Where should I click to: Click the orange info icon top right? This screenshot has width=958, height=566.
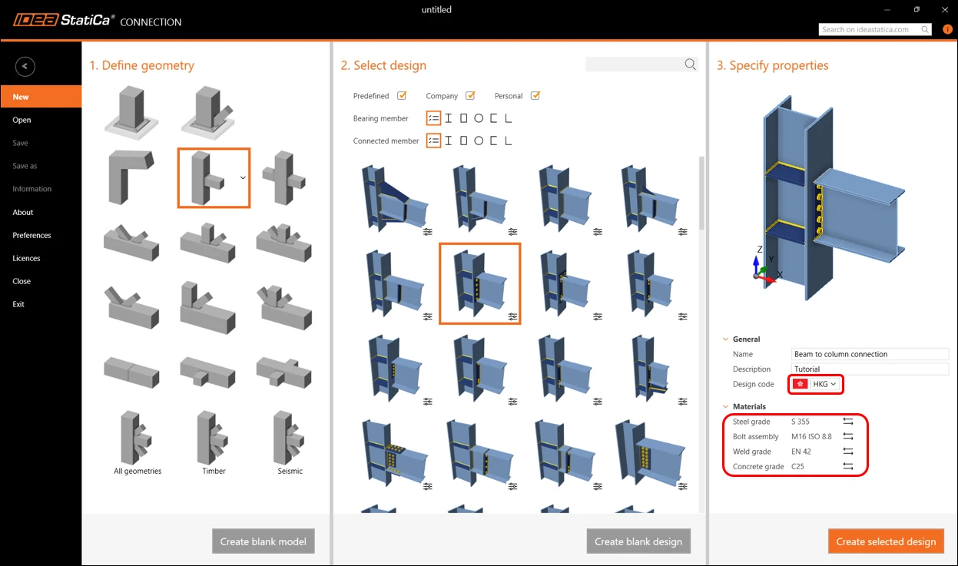(947, 29)
